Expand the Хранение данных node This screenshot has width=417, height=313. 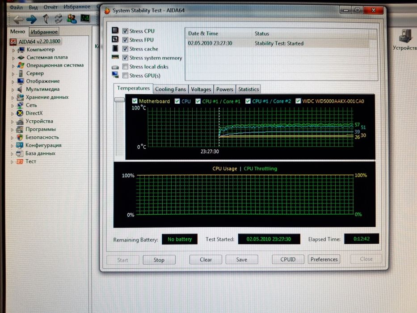point(13,97)
